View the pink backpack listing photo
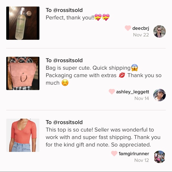Viewport: 172px width, 172px height. tap(23, 73)
